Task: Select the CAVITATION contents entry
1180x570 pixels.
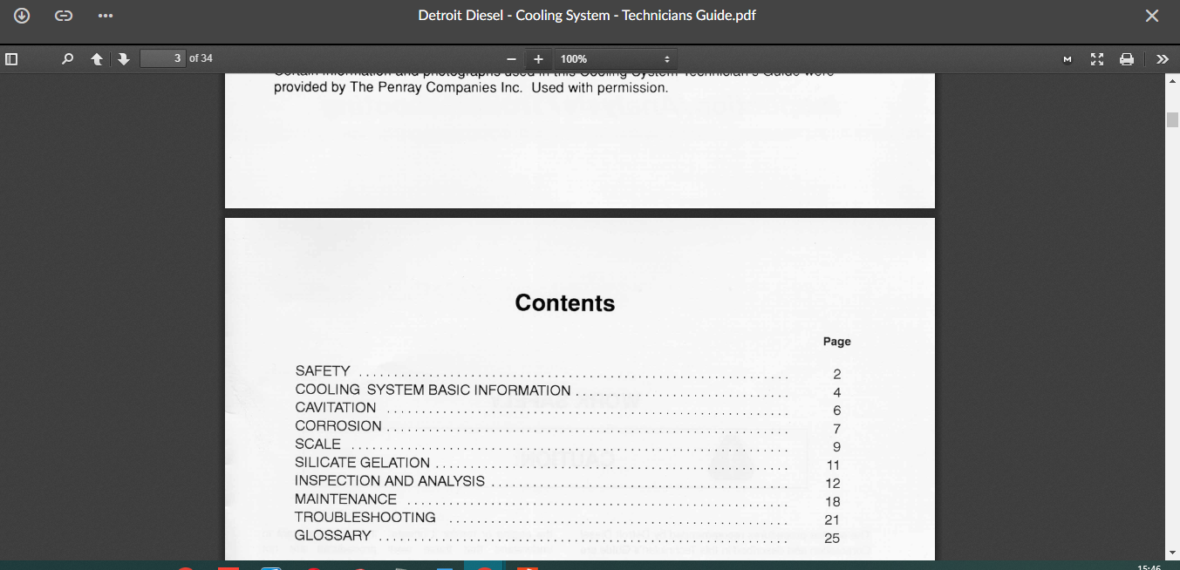Action: coord(336,408)
